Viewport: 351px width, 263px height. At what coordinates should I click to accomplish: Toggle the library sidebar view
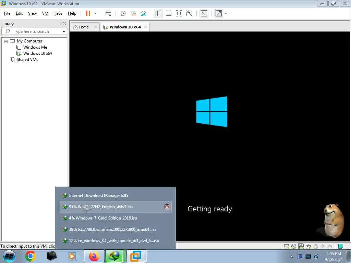click(x=158, y=13)
